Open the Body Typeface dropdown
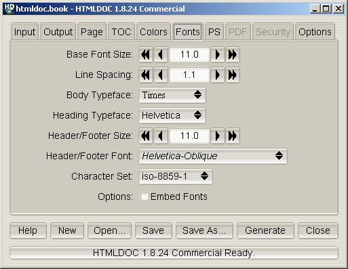Image resolution: width=348 pixels, height=269 pixels. pos(172,96)
